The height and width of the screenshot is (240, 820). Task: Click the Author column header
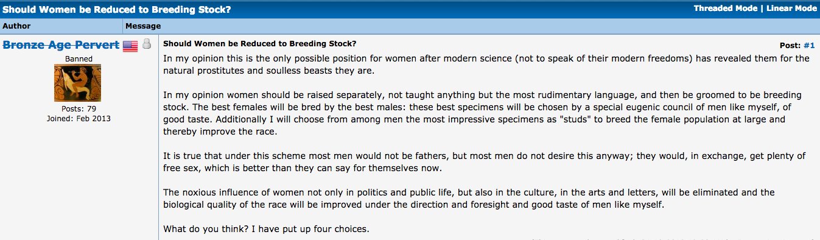pyautogui.click(x=16, y=26)
